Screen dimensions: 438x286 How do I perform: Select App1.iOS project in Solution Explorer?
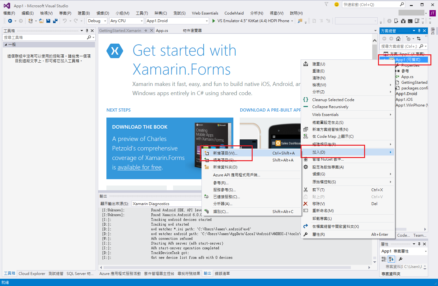404,99
